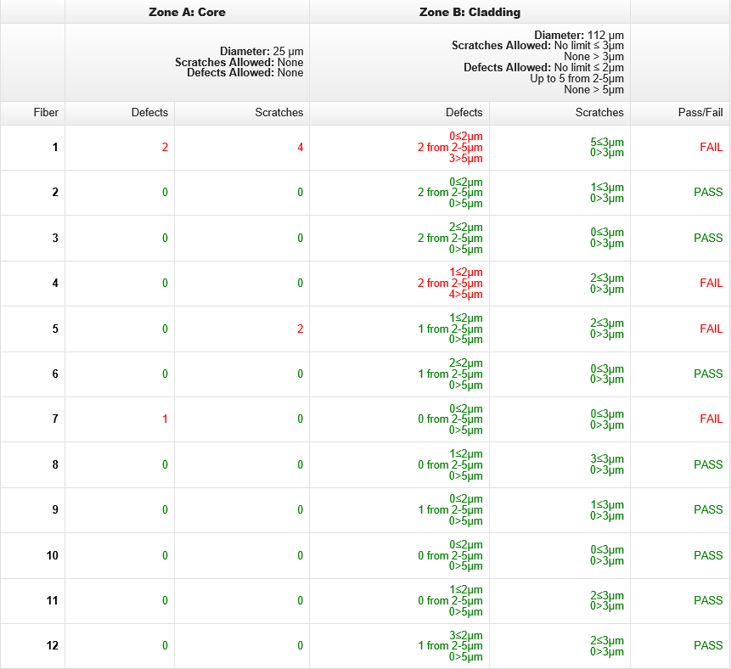The height and width of the screenshot is (669, 731).
Task: Select the Pass/Fail column header
Action: tap(702, 112)
